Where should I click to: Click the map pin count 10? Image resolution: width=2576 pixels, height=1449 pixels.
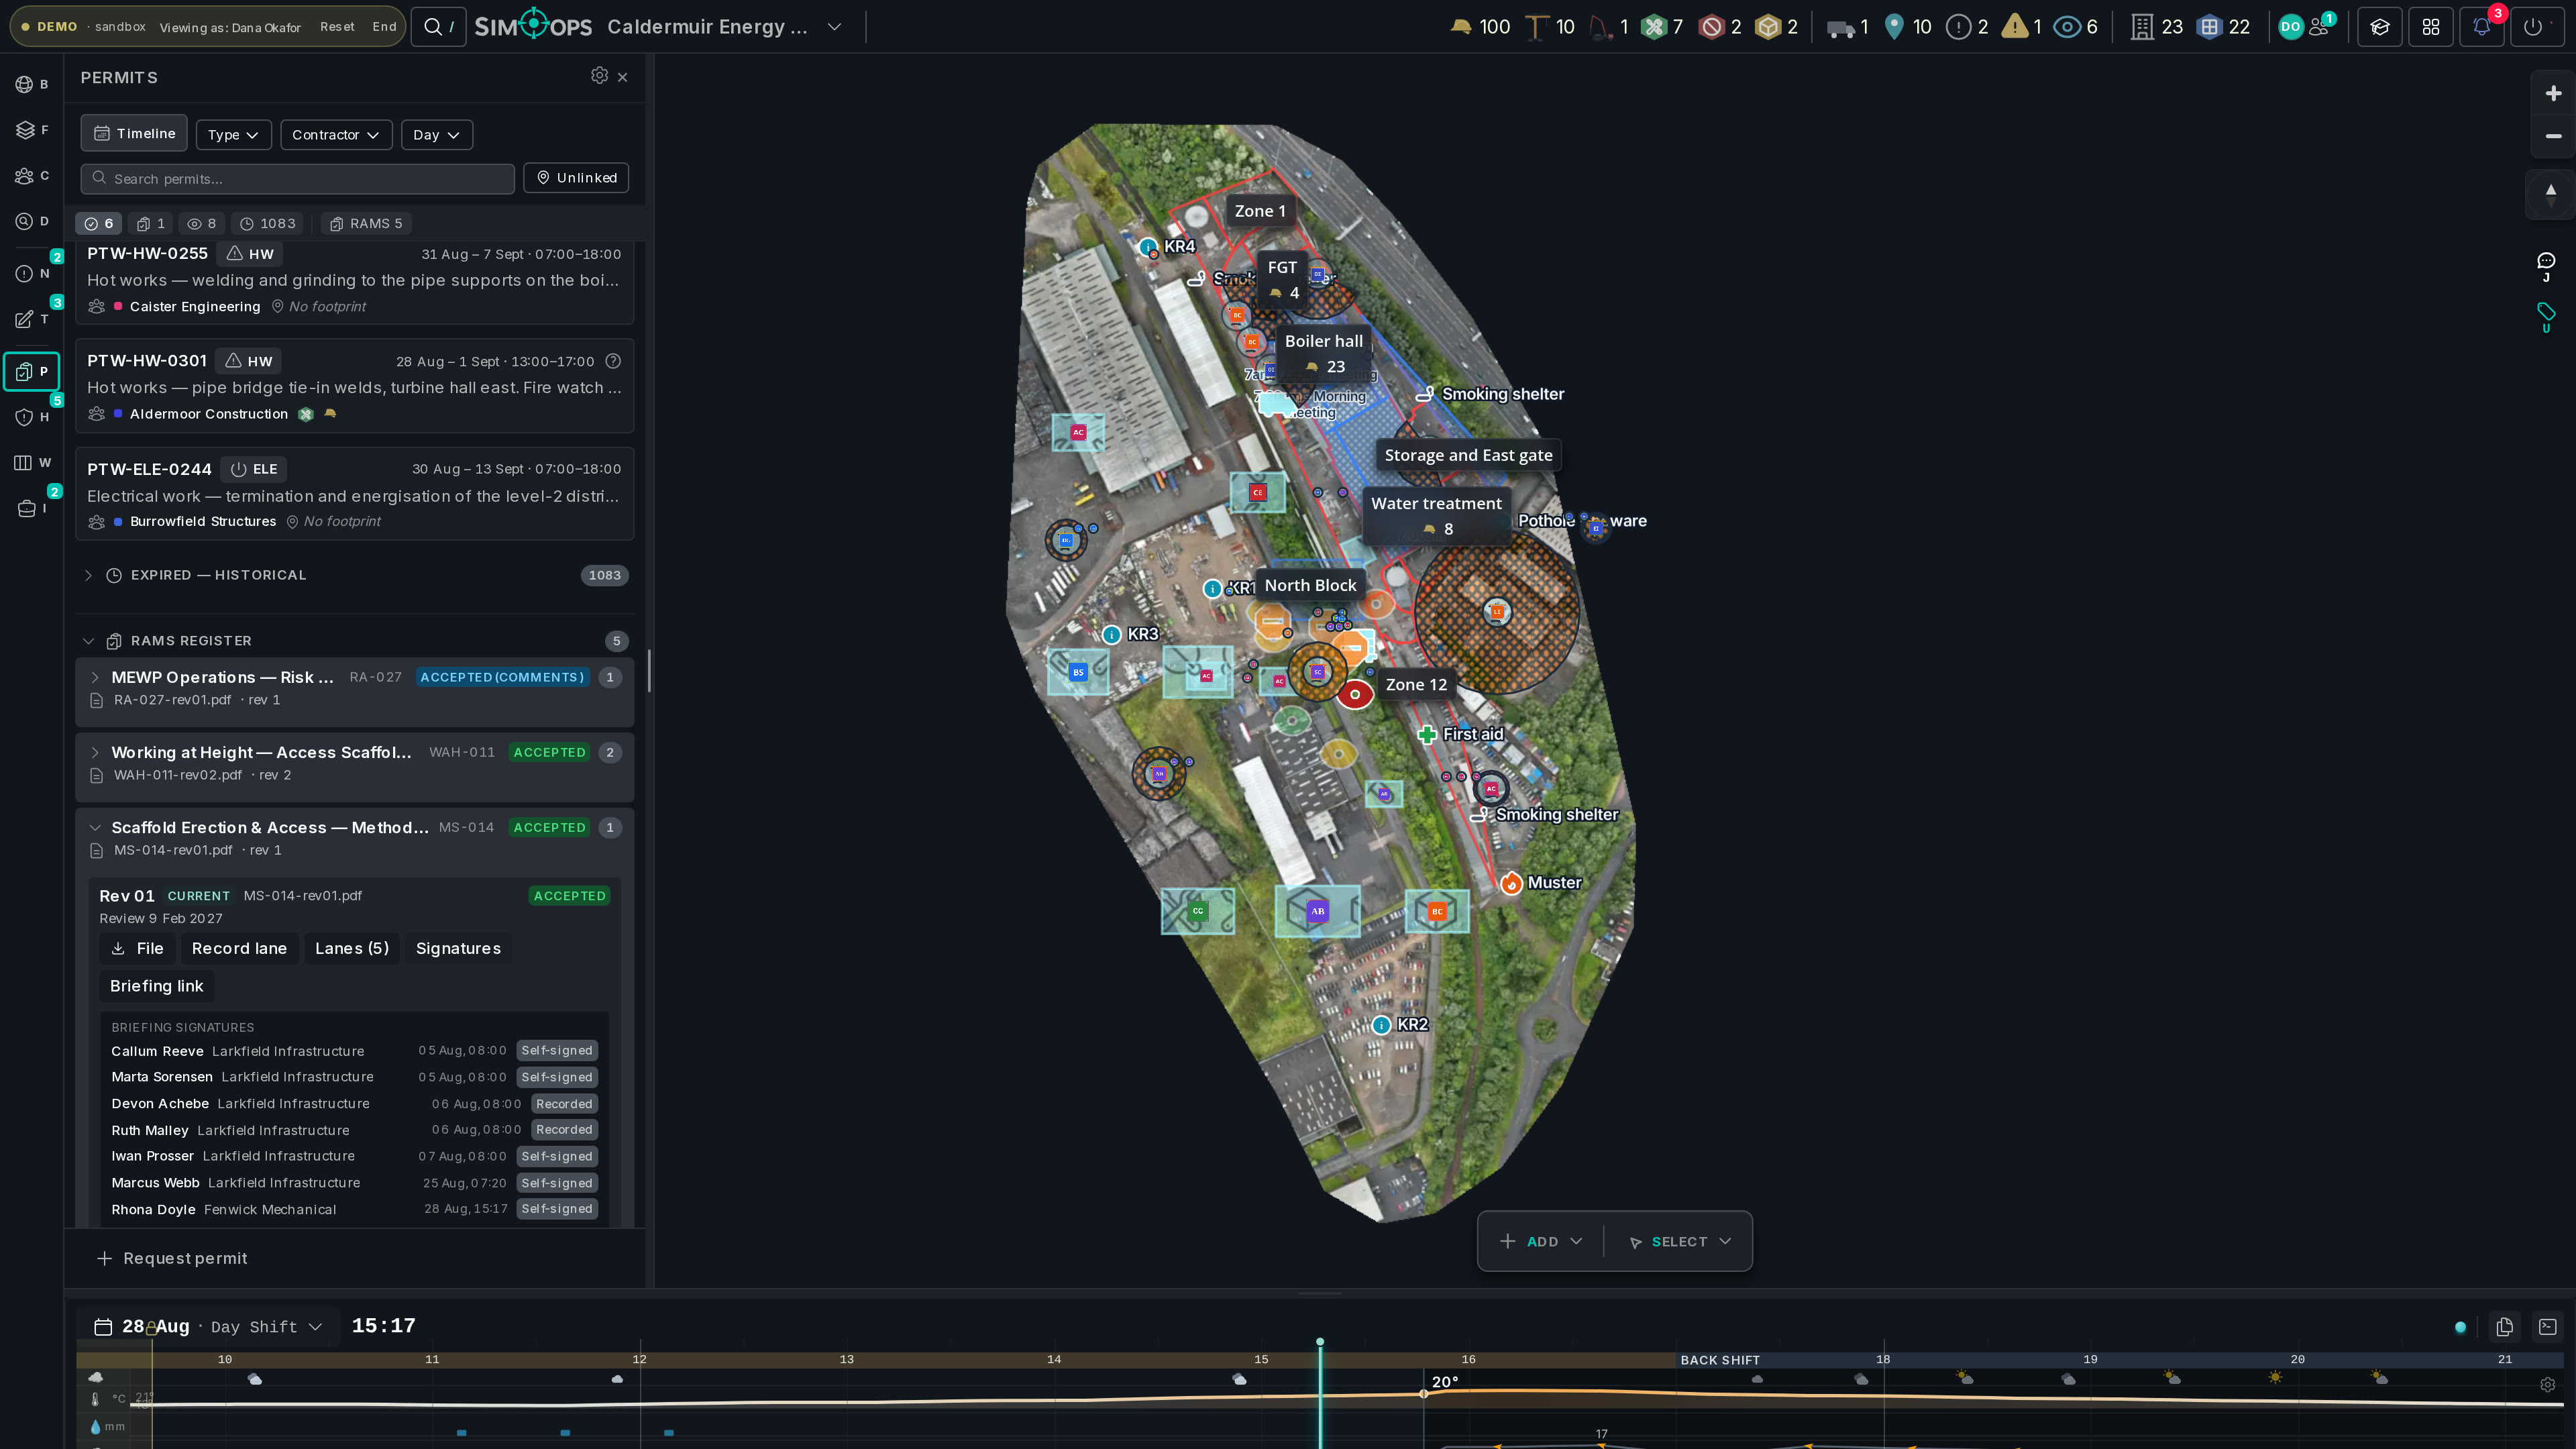1908,27
